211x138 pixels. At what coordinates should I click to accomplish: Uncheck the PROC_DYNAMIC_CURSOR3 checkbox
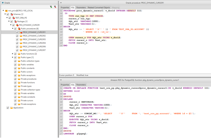click(x=17, y=39)
